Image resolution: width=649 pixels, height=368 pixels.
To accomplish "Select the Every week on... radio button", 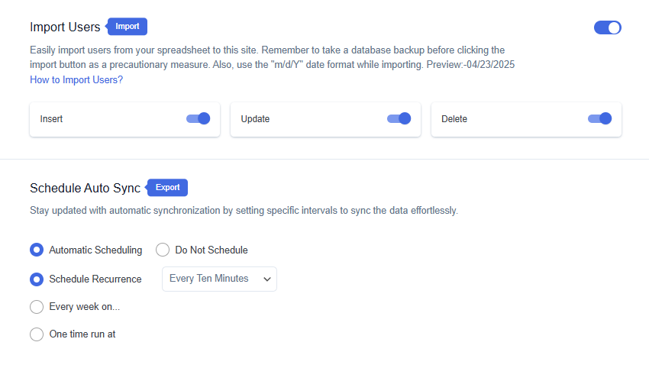I will (37, 307).
